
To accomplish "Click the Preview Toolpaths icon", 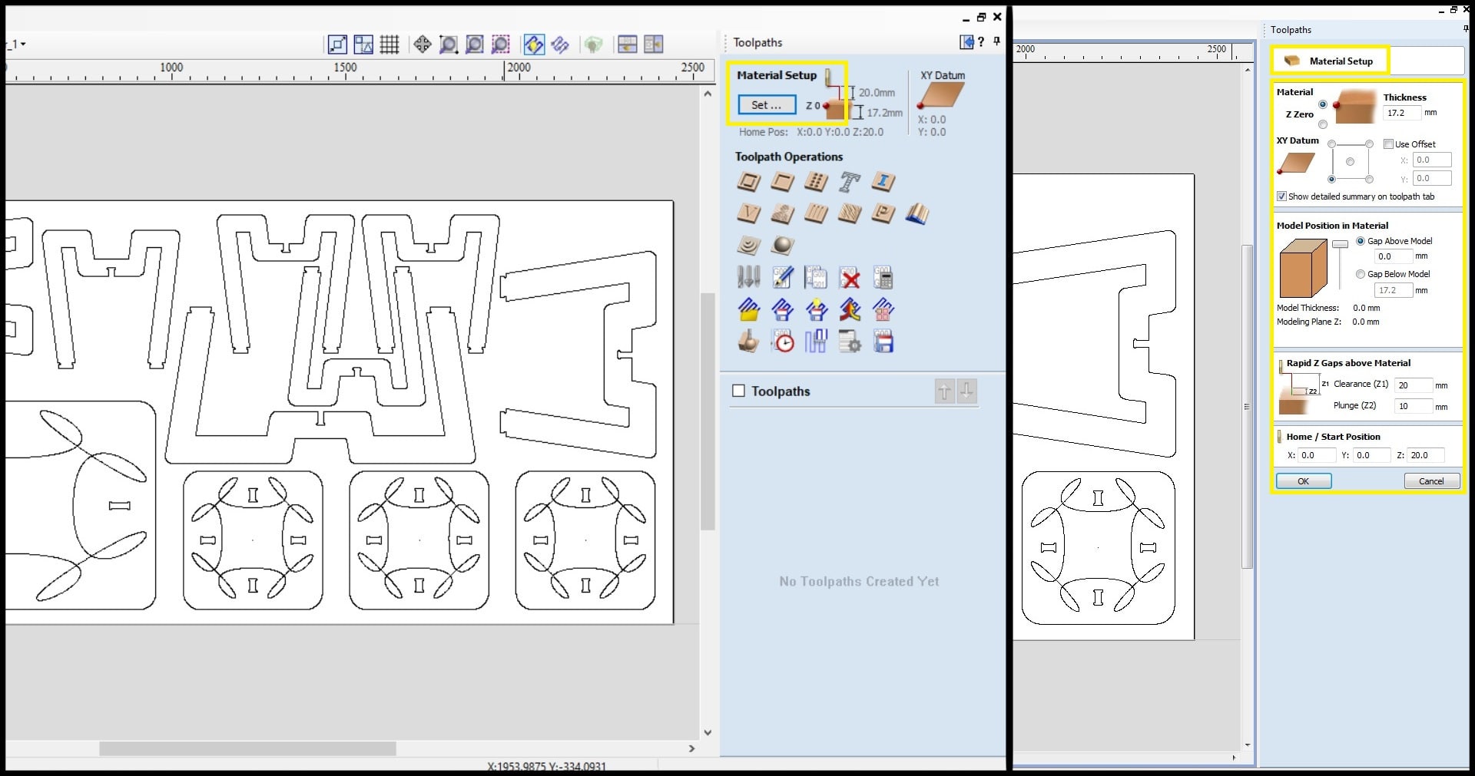I will point(749,341).
